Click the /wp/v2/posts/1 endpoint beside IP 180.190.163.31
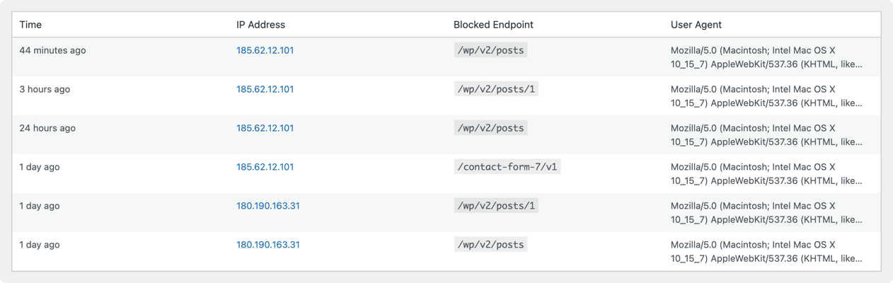Image resolution: width=893 pixels, height=283 pixels. click(496, 207)
